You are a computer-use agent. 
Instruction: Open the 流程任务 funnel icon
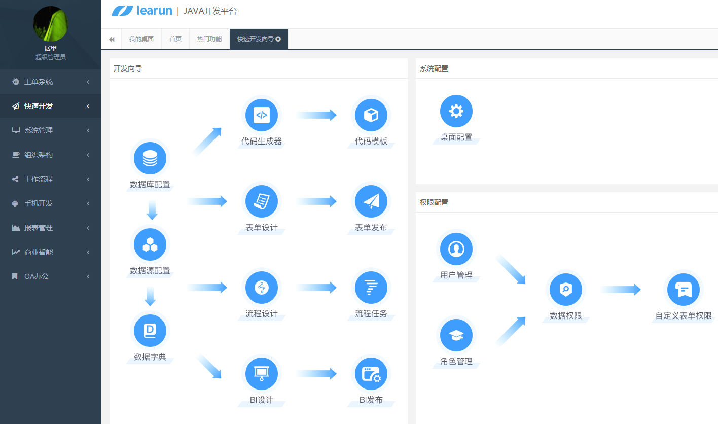point(371,288)
